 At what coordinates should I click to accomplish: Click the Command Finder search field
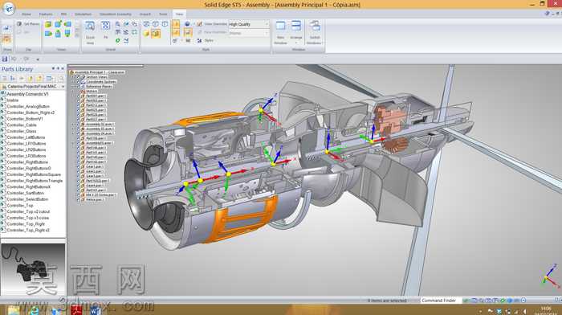click(x=440, y=301)
